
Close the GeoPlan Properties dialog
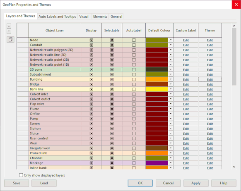click(x=236, y=5)
